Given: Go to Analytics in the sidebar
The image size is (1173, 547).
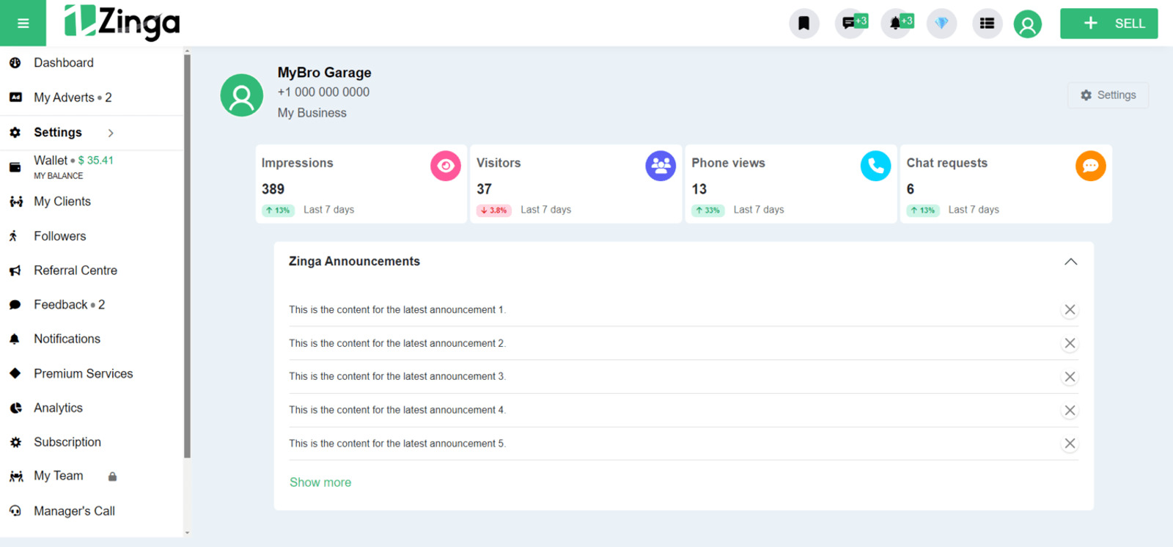Looking at the screenshot, I should [58, 408].
